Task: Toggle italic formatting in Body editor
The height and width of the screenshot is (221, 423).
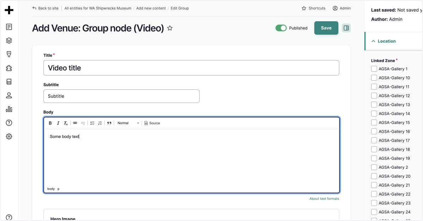Action: [x=58, y=123]
